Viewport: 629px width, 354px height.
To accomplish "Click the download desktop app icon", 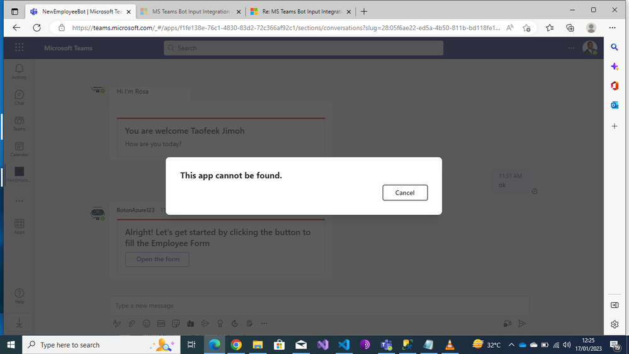I will click(x=19, y=323).
